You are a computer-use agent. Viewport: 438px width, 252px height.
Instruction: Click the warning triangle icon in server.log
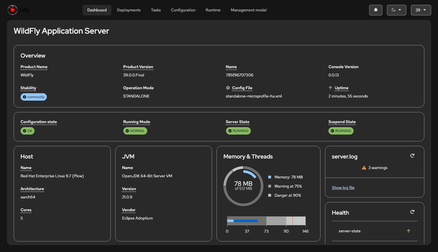click(x=364, y=168)
